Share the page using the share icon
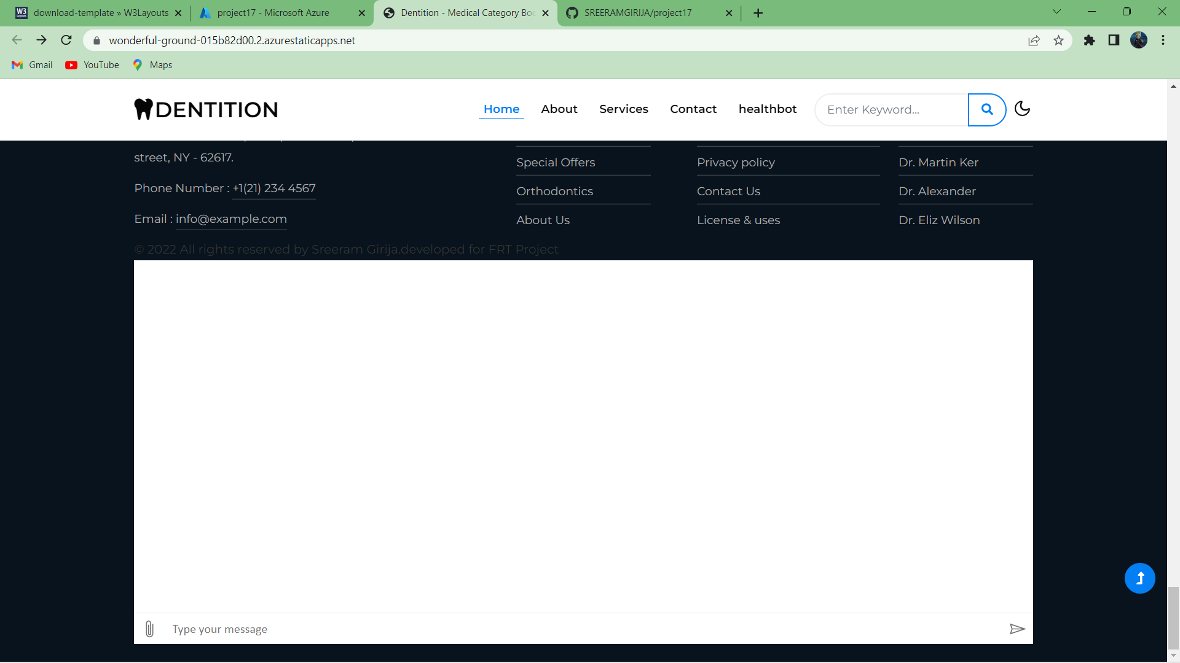 tap(1034, 41)
